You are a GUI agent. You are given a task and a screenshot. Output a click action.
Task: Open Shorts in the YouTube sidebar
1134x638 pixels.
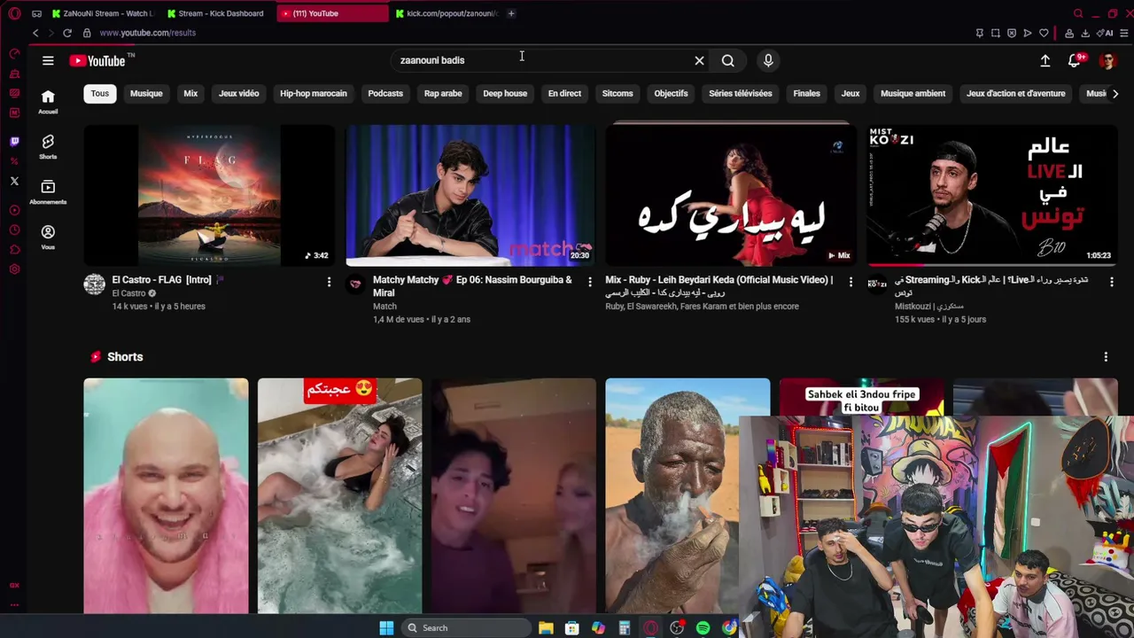click(x=48, y=146)
